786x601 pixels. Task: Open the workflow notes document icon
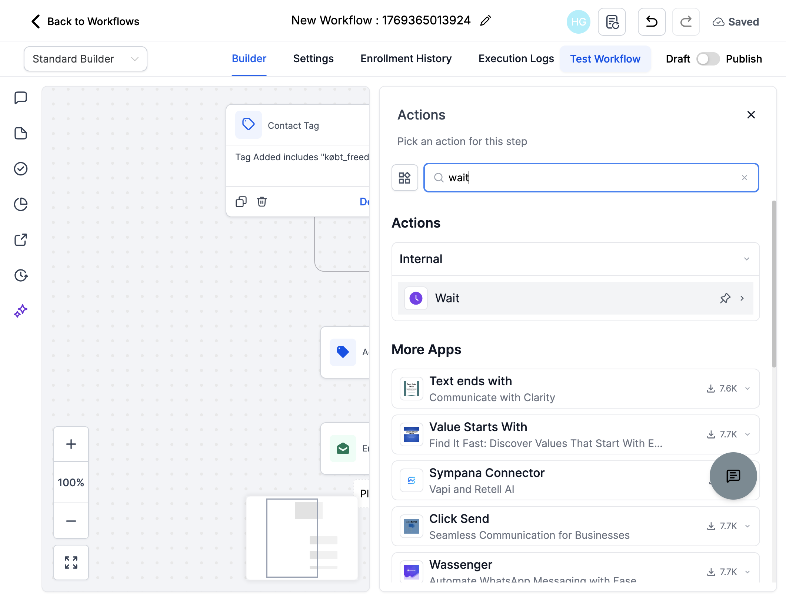(612, 22)
